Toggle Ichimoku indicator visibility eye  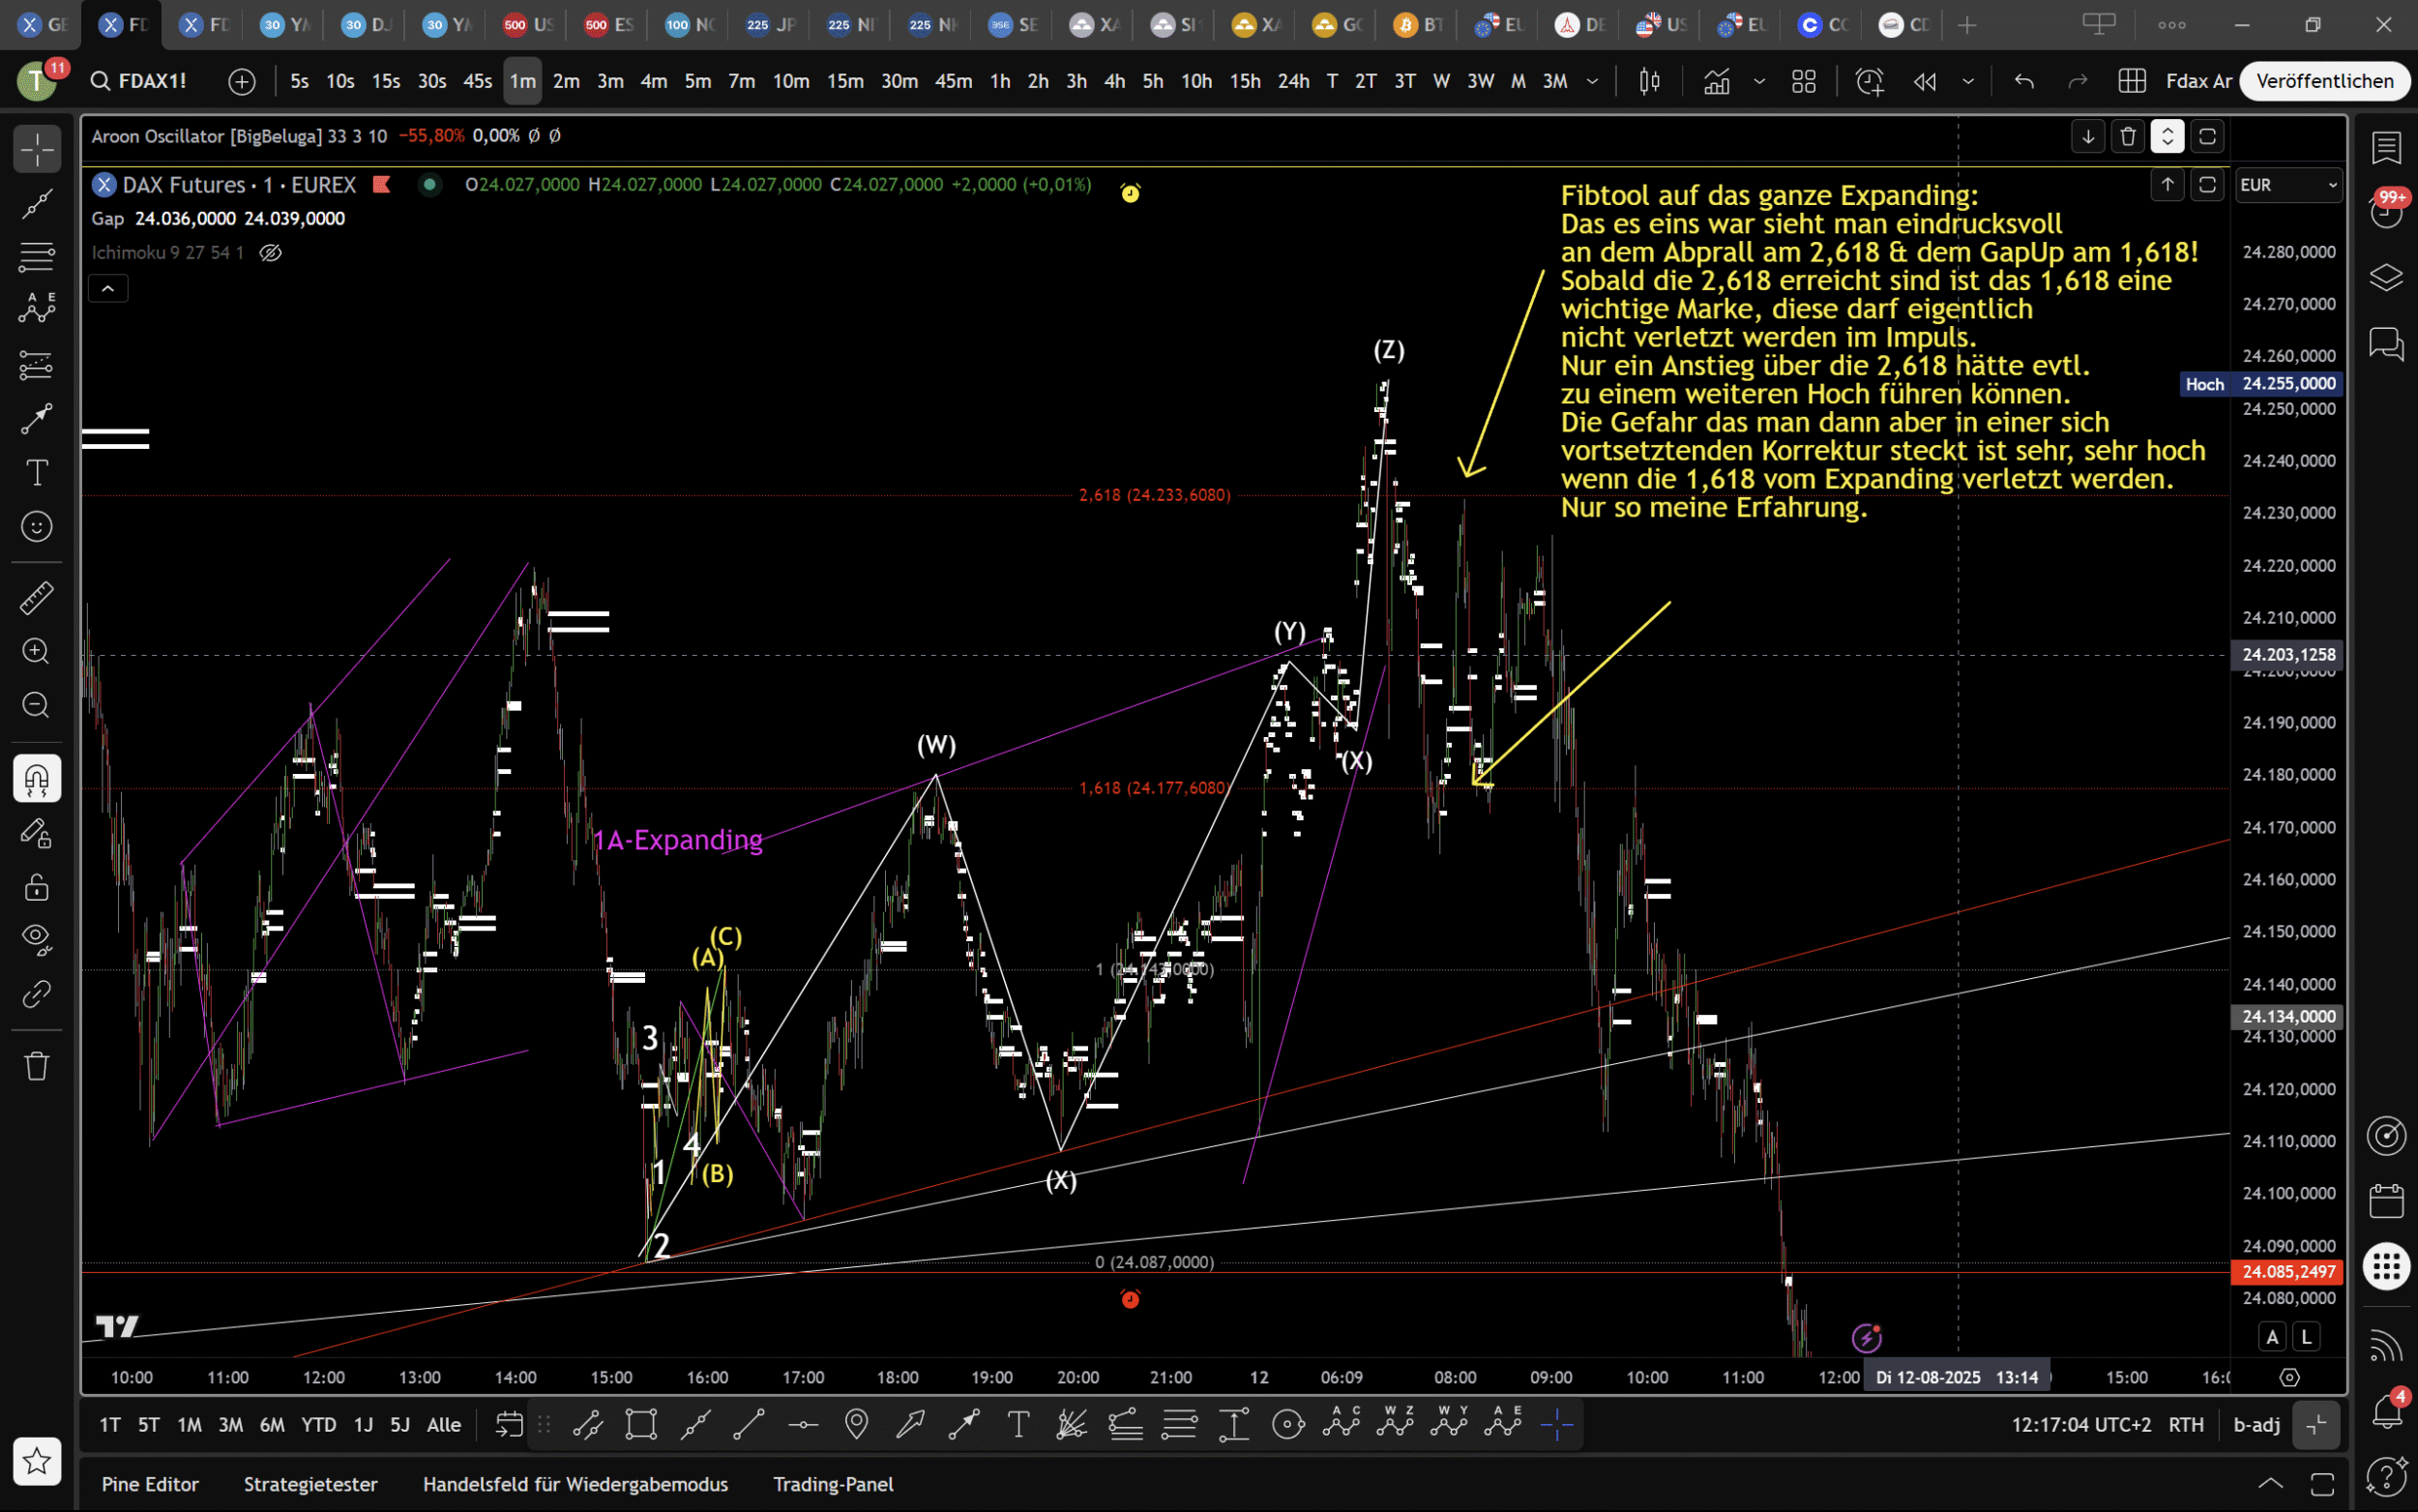tap(270, 253)
